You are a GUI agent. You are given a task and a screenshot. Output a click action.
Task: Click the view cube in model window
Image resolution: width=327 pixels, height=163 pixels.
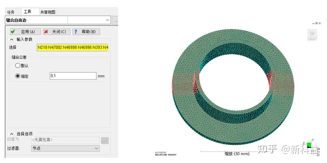point(312,34)
